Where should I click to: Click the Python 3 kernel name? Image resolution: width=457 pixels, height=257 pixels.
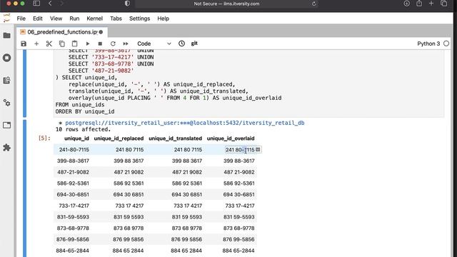428,44
